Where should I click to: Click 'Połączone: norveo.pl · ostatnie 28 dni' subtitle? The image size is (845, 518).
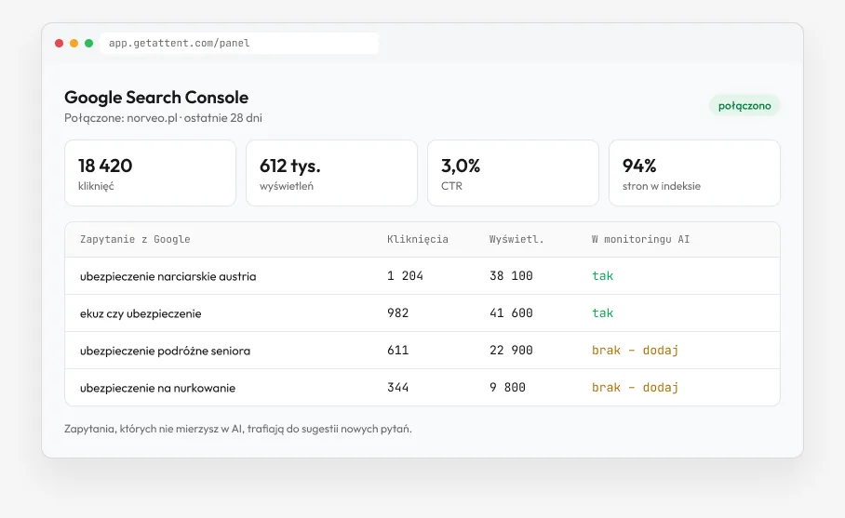163,118
